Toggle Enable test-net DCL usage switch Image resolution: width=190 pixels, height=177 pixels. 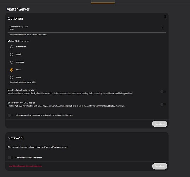coord(163,104)
